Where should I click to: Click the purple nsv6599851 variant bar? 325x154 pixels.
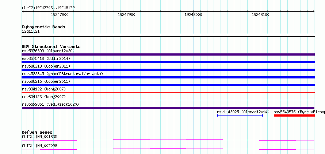(x=168, y=108)
